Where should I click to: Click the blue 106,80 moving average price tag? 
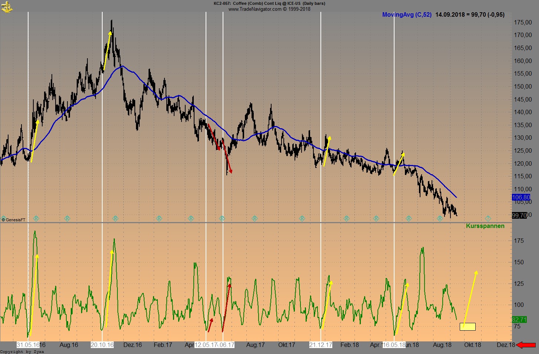(x=520, y=198)
